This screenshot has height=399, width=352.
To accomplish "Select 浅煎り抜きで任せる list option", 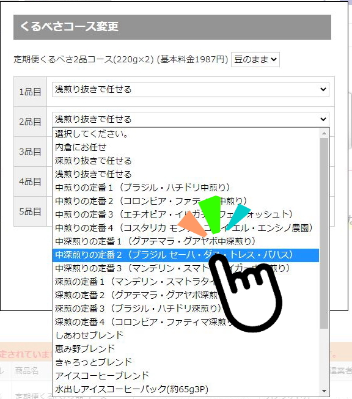I will click(186, 174).
